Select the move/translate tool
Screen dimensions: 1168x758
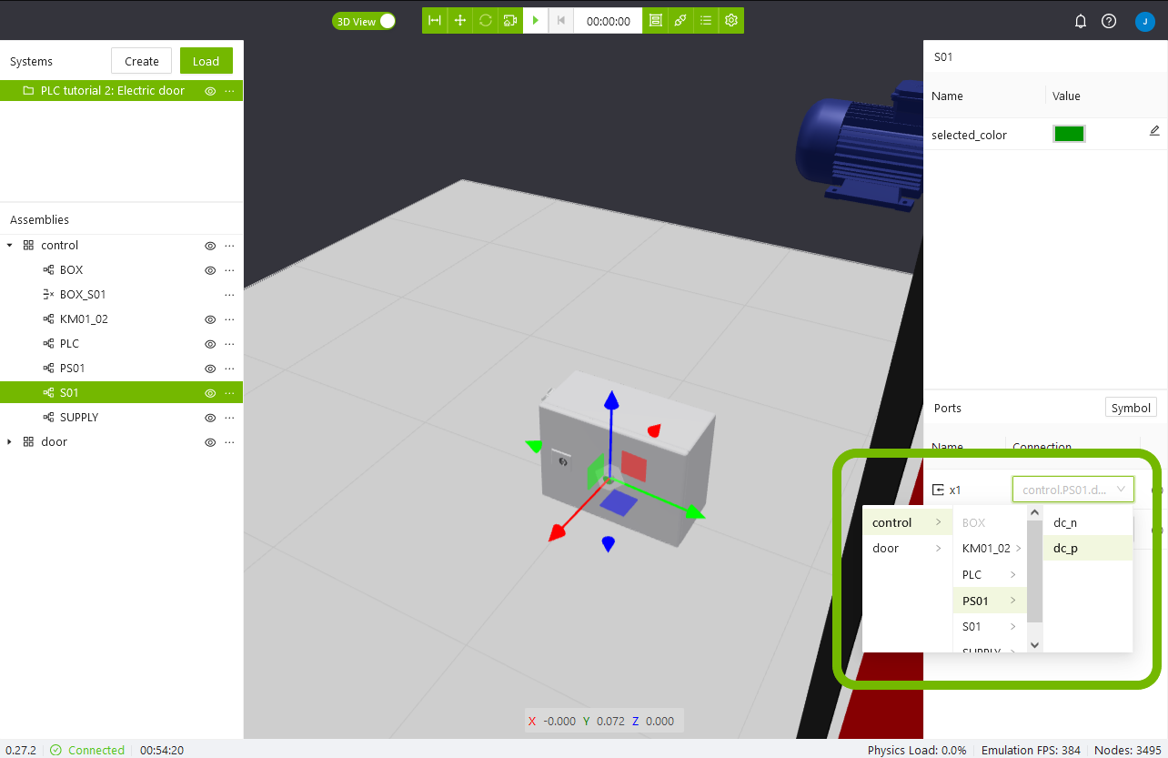click(460, 21)
